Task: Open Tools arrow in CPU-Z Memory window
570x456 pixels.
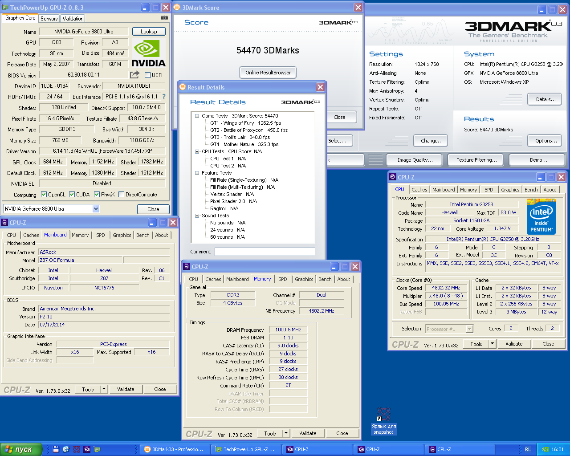Action: click(286, 433)
